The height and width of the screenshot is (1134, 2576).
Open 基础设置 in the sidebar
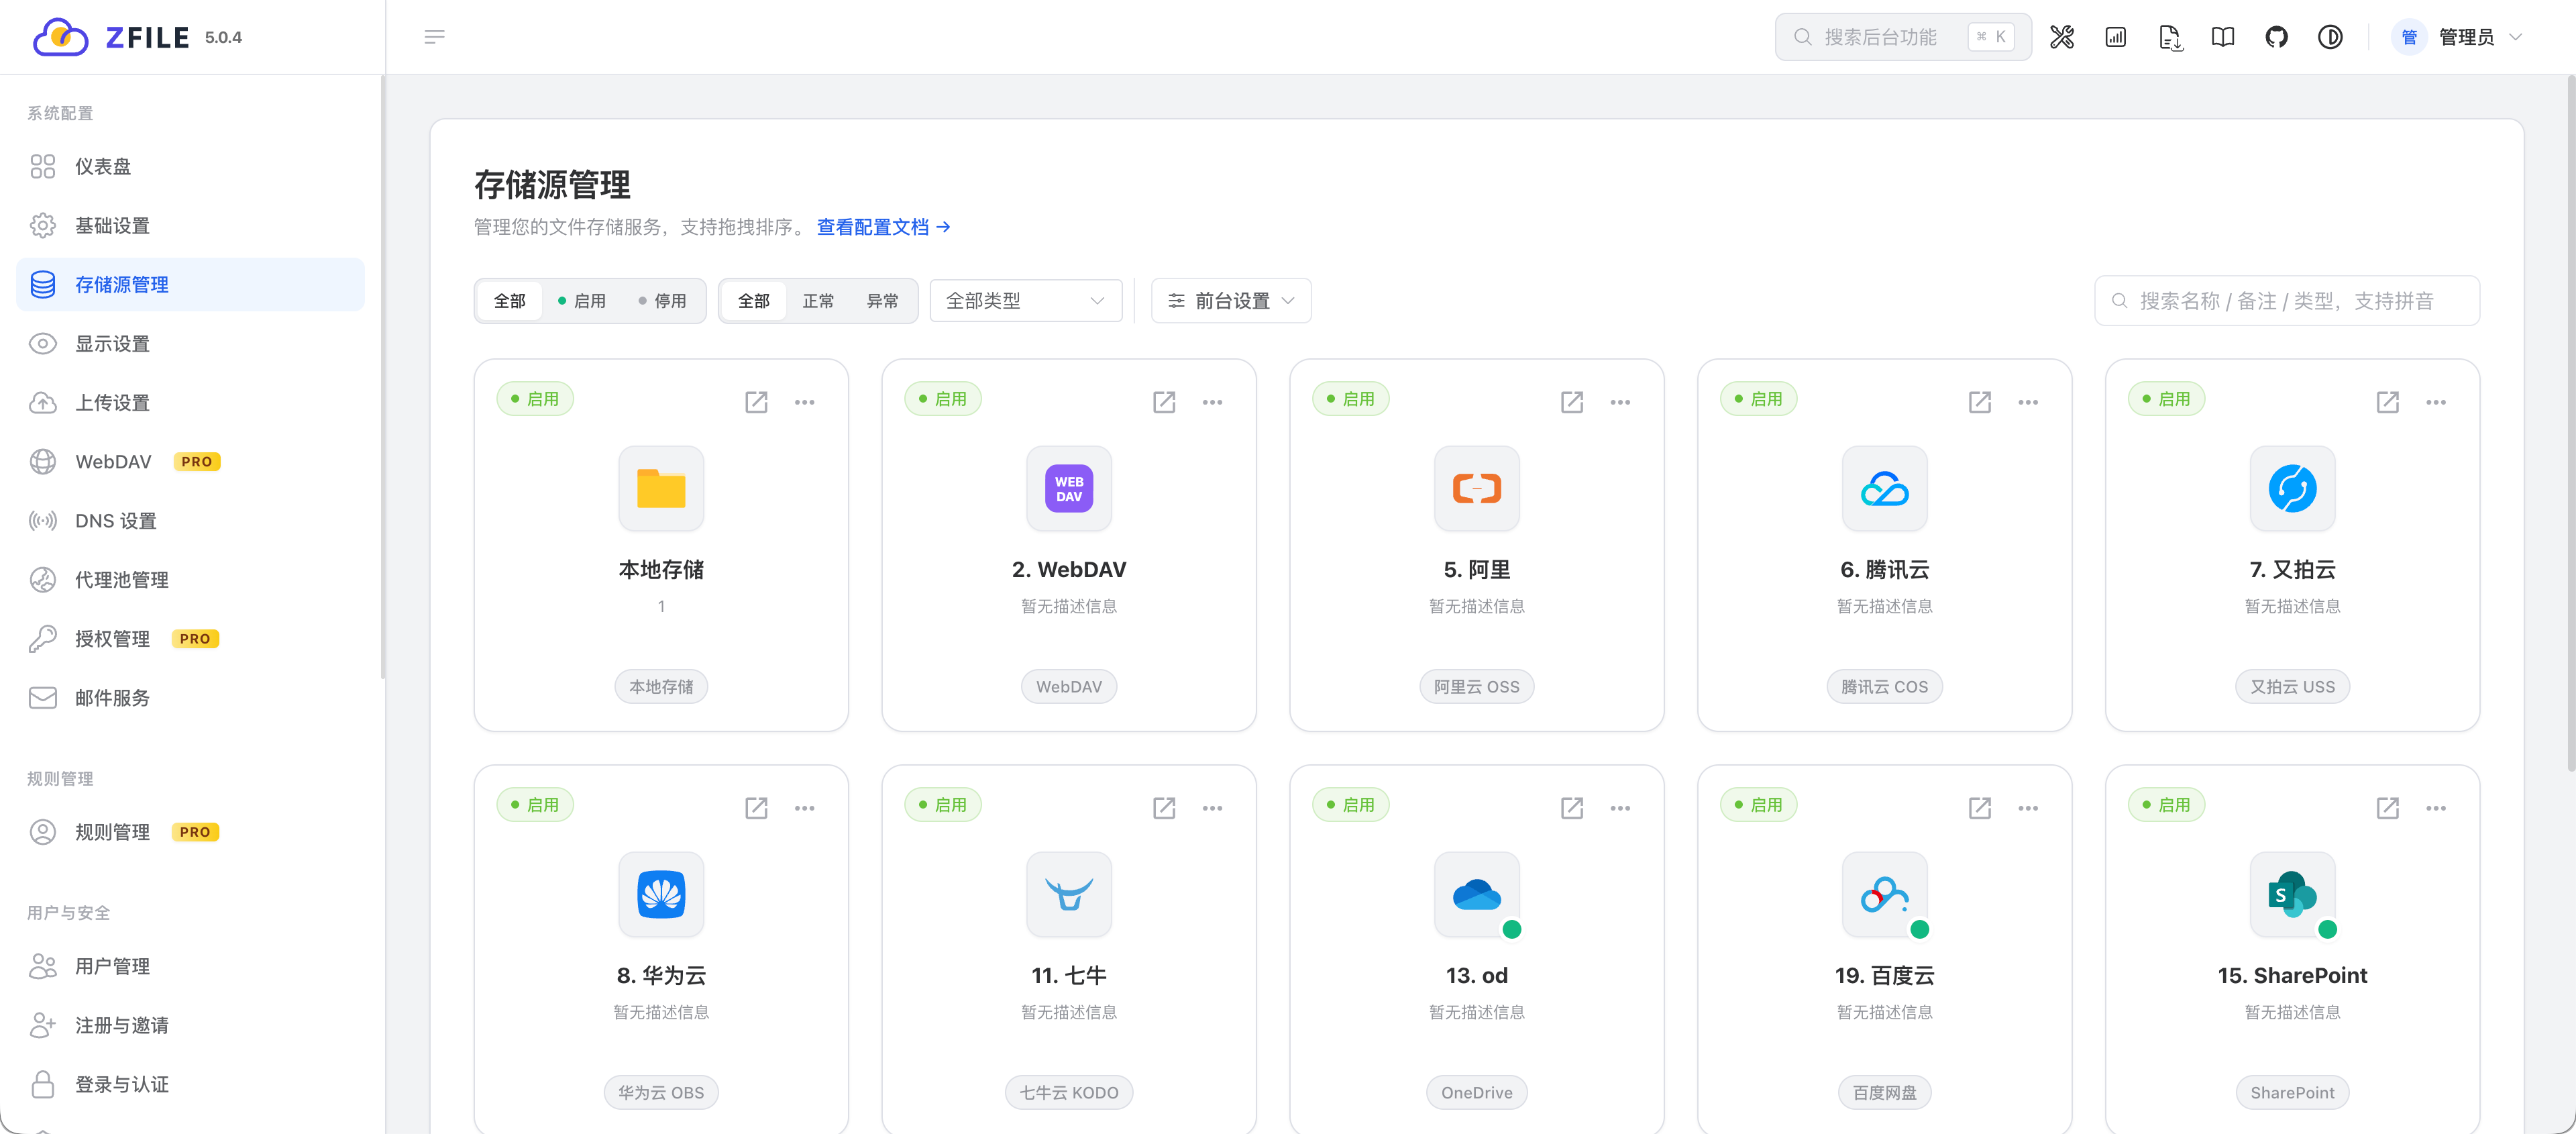190,225
